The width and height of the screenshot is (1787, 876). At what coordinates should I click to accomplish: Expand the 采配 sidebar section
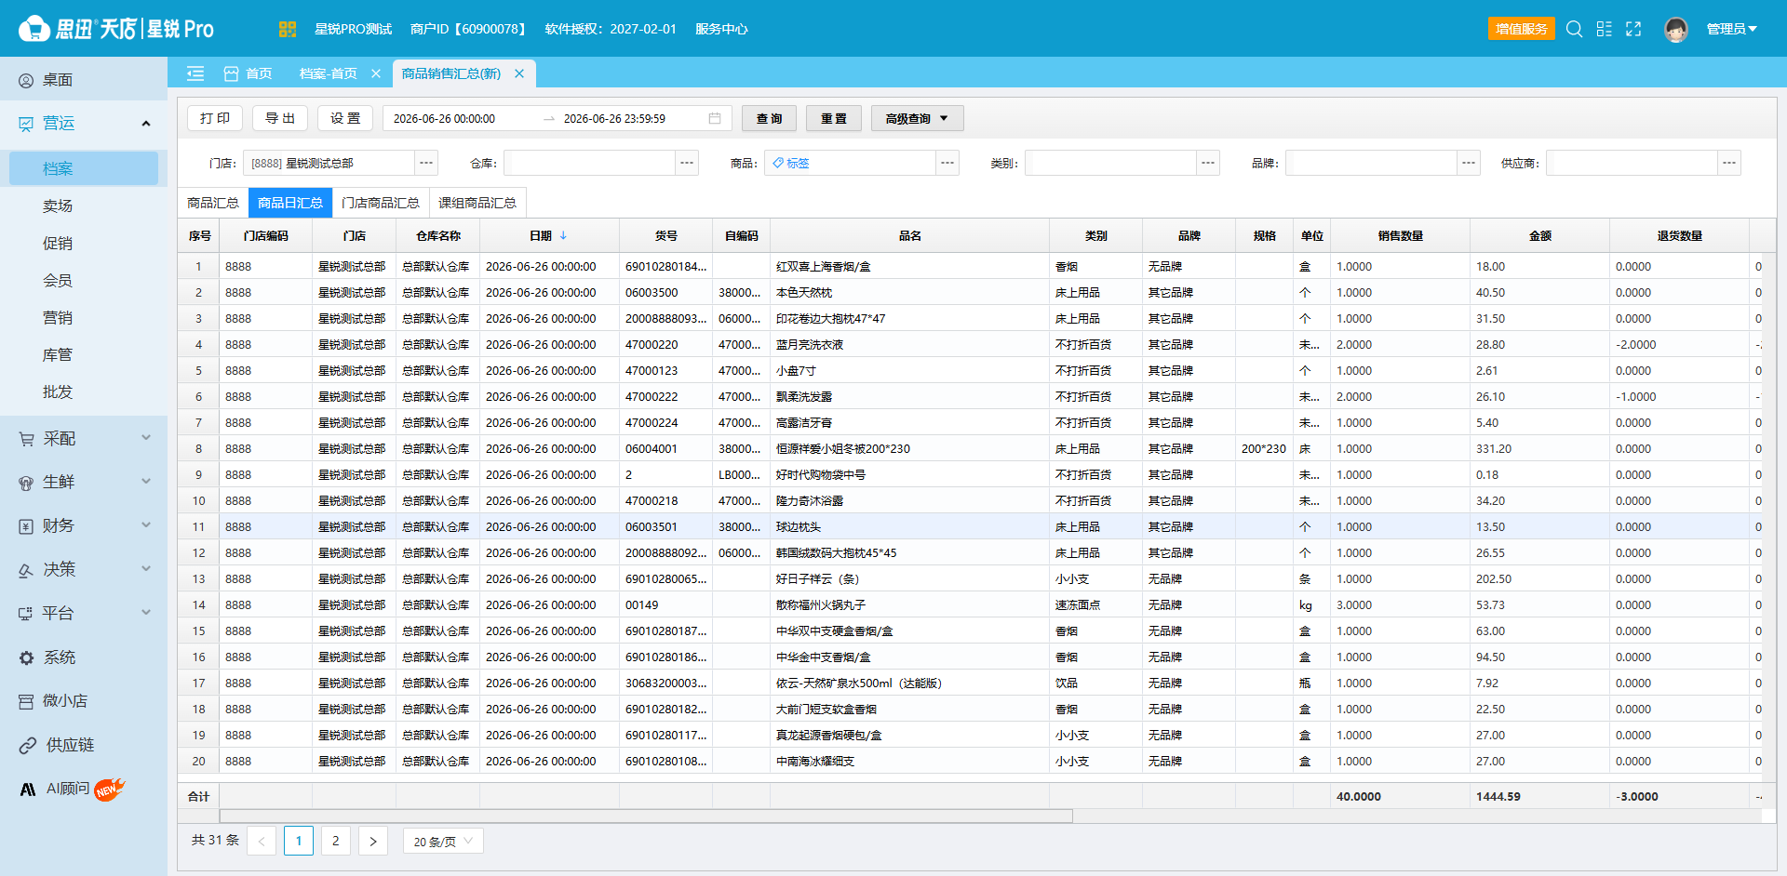(x=84, y=439)
